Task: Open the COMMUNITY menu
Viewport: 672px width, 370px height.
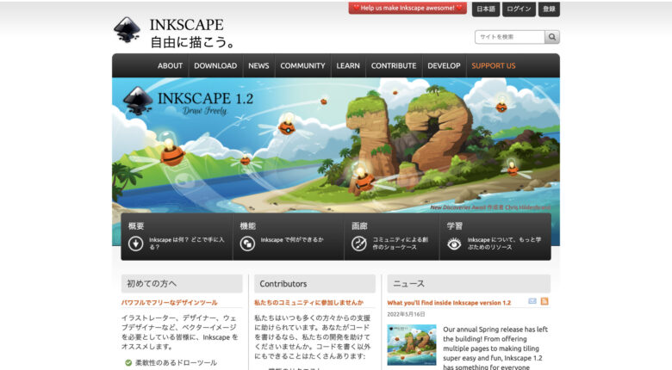Action: pyautogui.click(x=302, y=66)
